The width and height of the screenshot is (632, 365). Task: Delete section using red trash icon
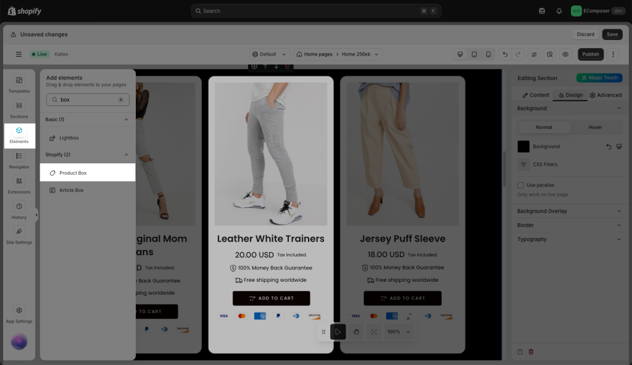point(531,352)
